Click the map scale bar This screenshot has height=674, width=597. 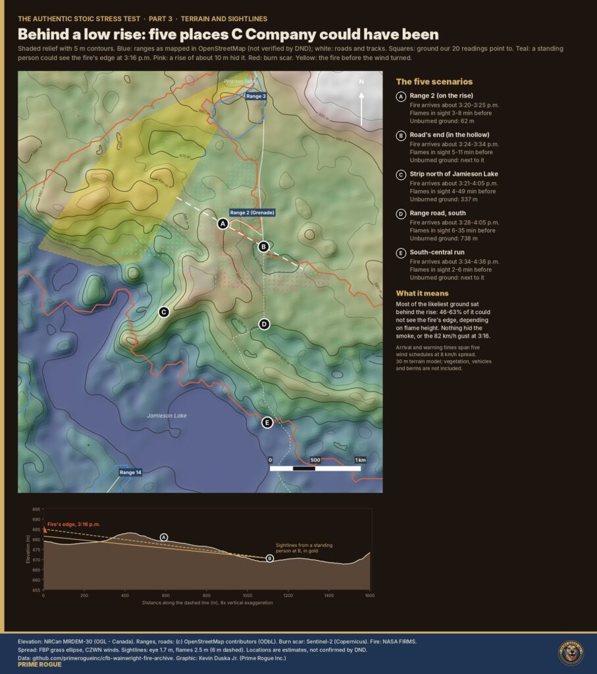(x=315, y=468)
